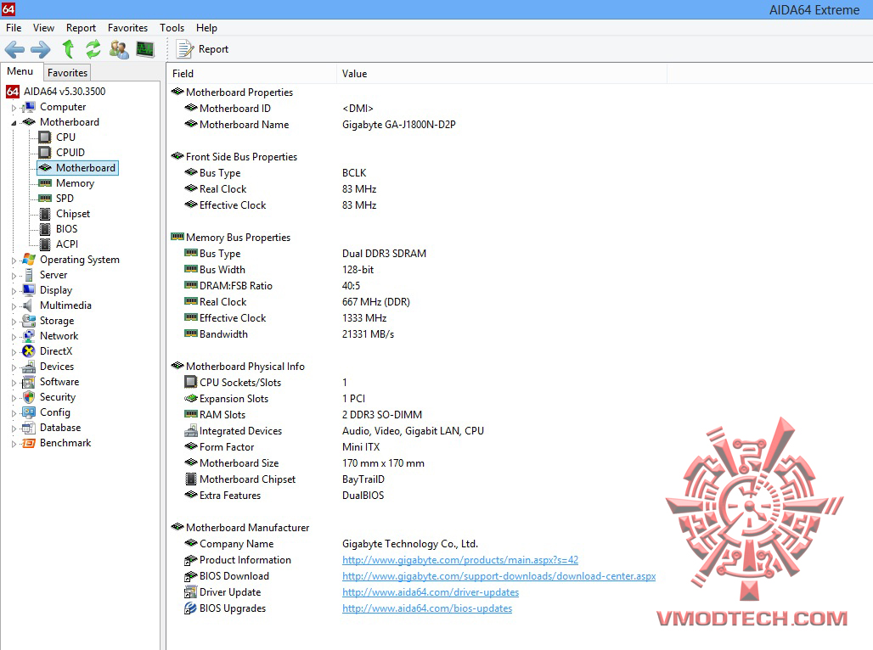This screenshot has height=650, width=873.
Task: Switch to the Favorites tab in sidebar
Action: (67, 72)
